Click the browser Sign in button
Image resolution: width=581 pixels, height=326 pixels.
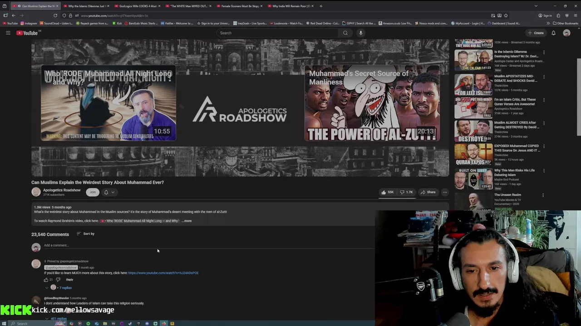click(x=545, y=15)
